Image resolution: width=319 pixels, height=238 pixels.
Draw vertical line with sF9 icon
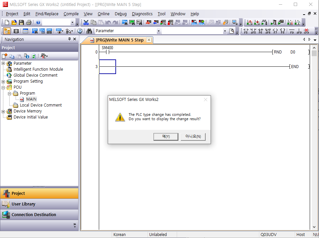pos(299,31)
